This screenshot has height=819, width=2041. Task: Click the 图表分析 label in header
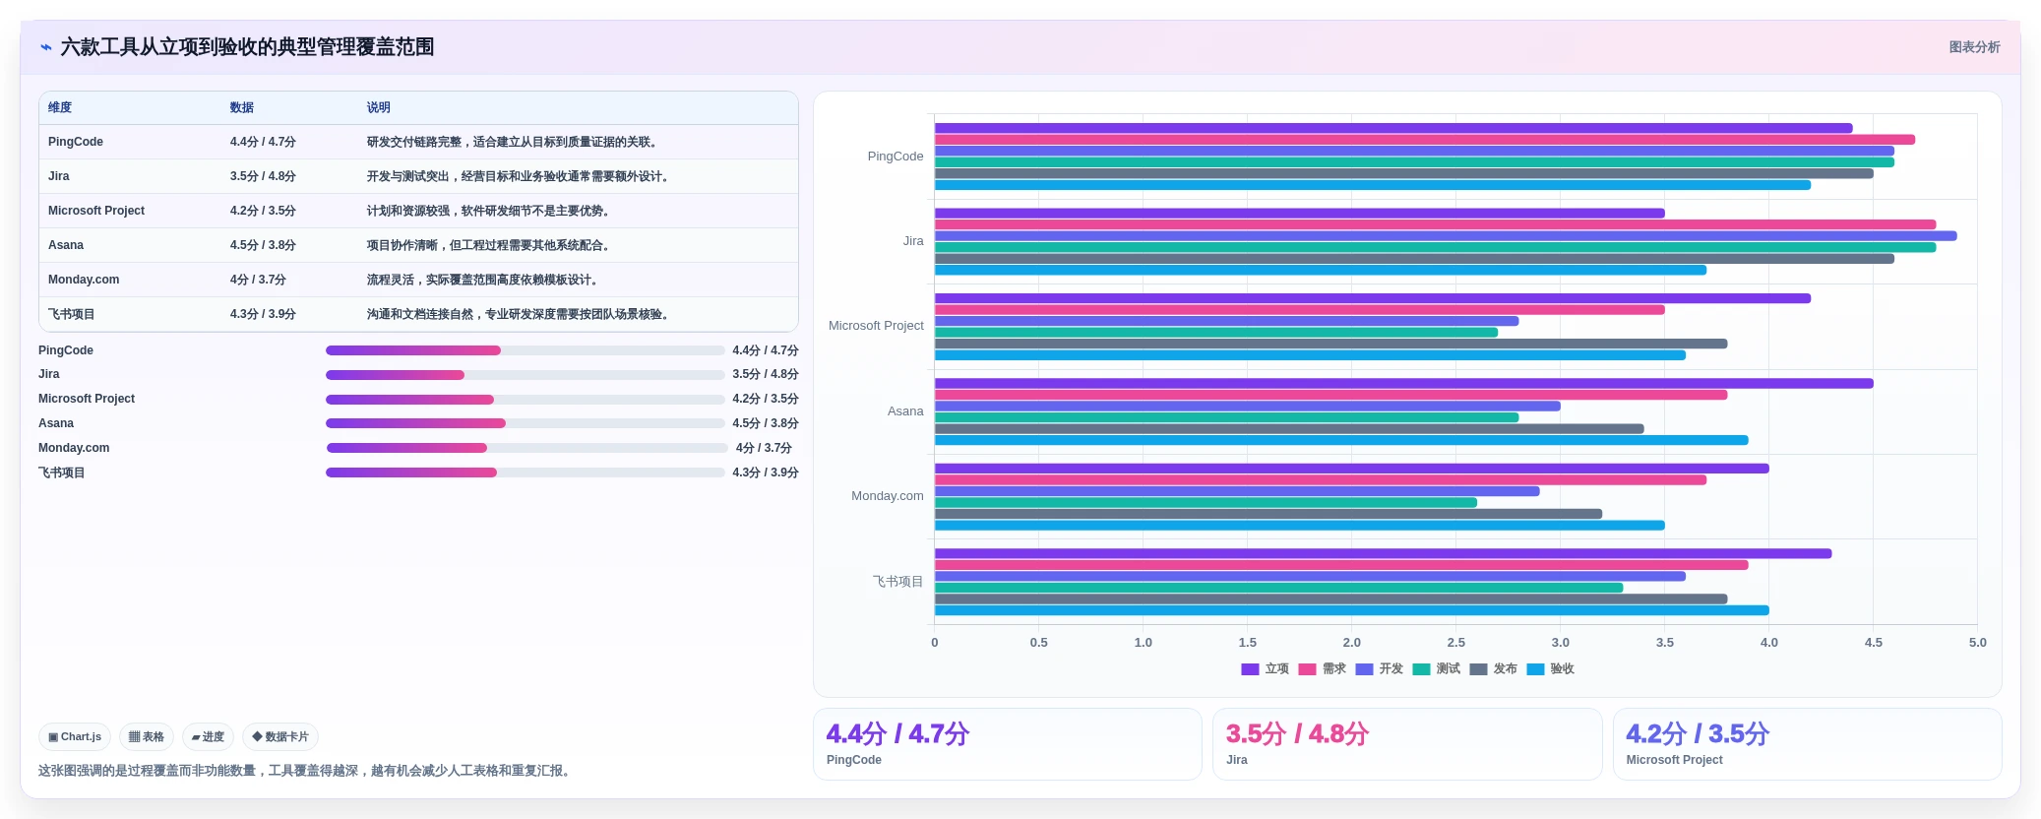[1974, 47]
